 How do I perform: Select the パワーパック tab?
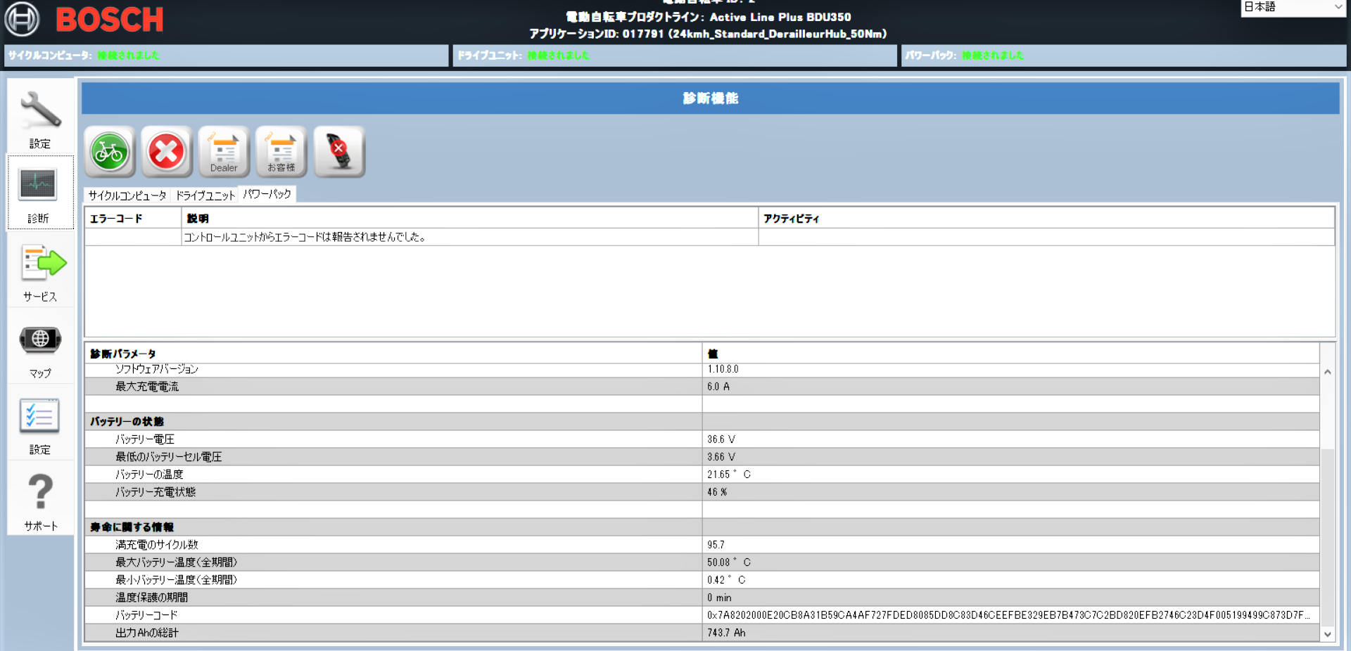point(267,195)
